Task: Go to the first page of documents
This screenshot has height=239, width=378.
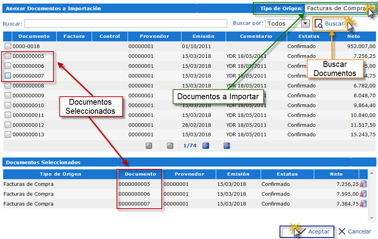Action: [x=149, y=146]
